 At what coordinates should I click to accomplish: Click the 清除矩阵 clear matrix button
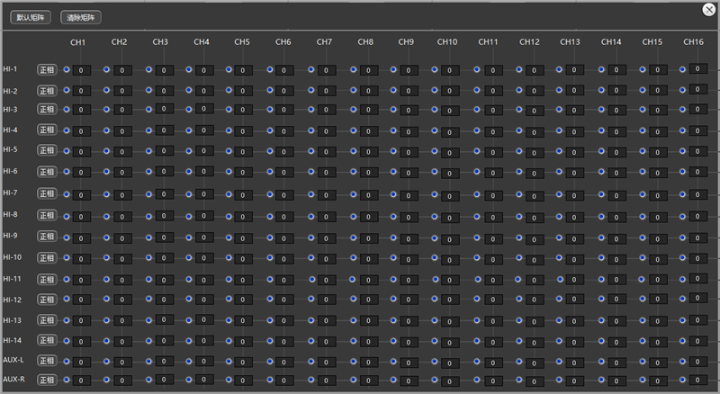tap(81, 17)
